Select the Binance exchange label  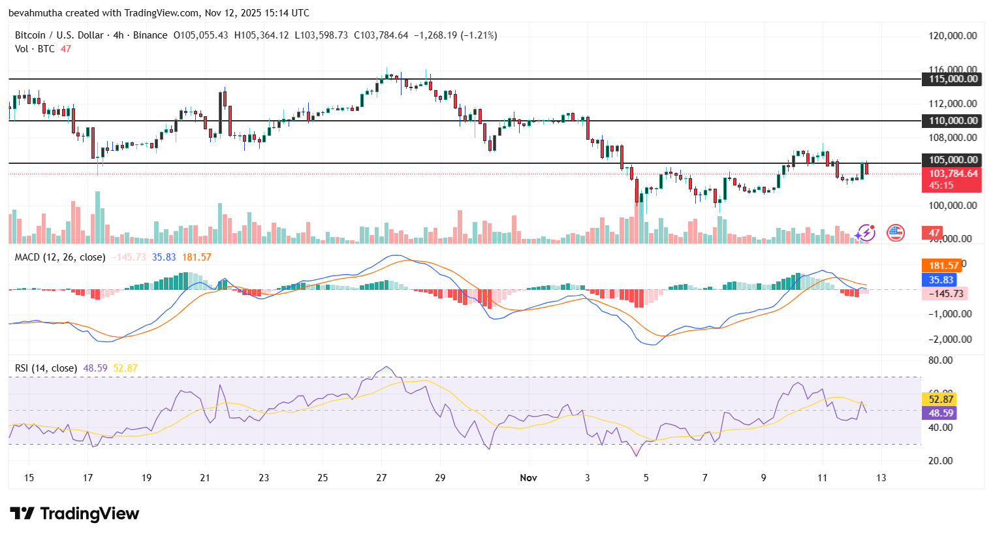(149, 35)
